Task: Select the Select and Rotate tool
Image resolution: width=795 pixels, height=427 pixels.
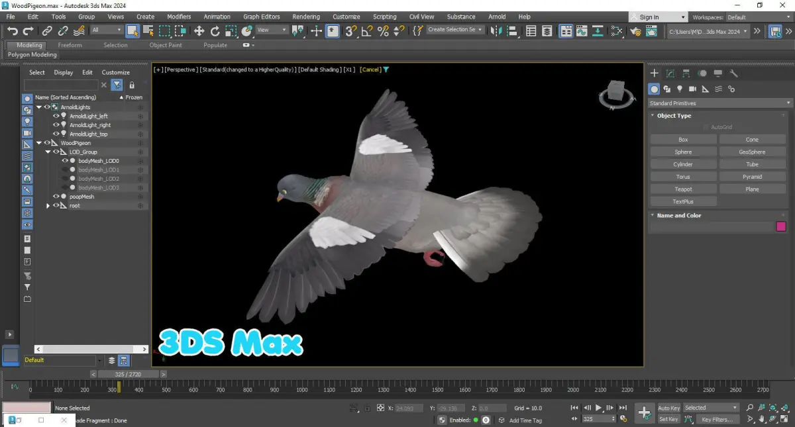Action: click(215, 30)
